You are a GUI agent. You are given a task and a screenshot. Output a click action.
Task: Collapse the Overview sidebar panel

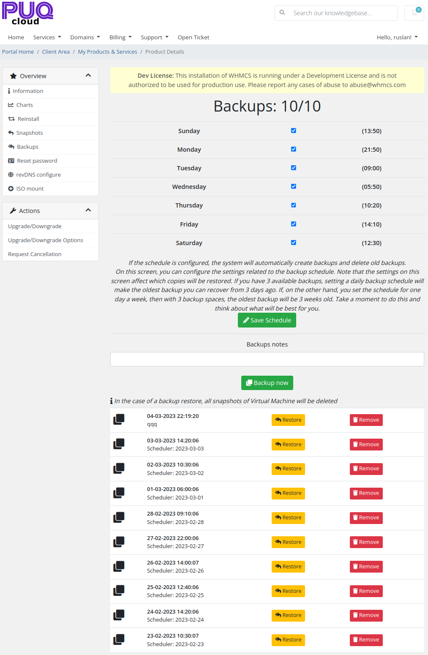pyautogui.click(x=88, y=76)
